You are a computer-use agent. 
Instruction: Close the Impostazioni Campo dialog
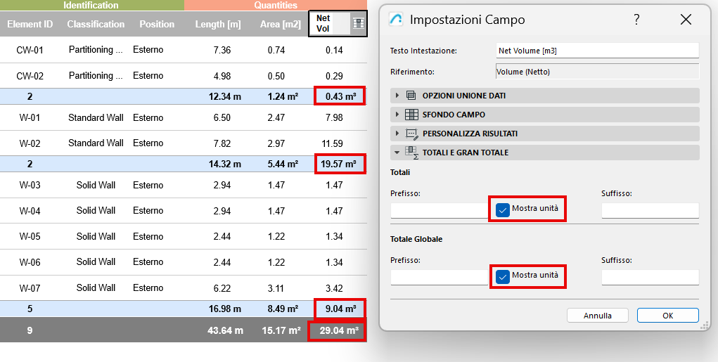(686, 20)
